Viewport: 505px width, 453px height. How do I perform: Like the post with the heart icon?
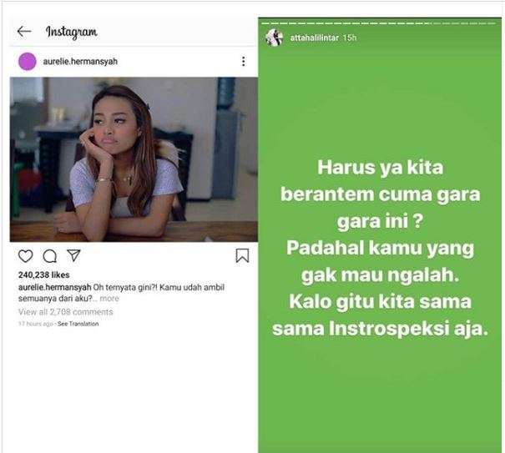pyautogui.click(x=25, y=256)
